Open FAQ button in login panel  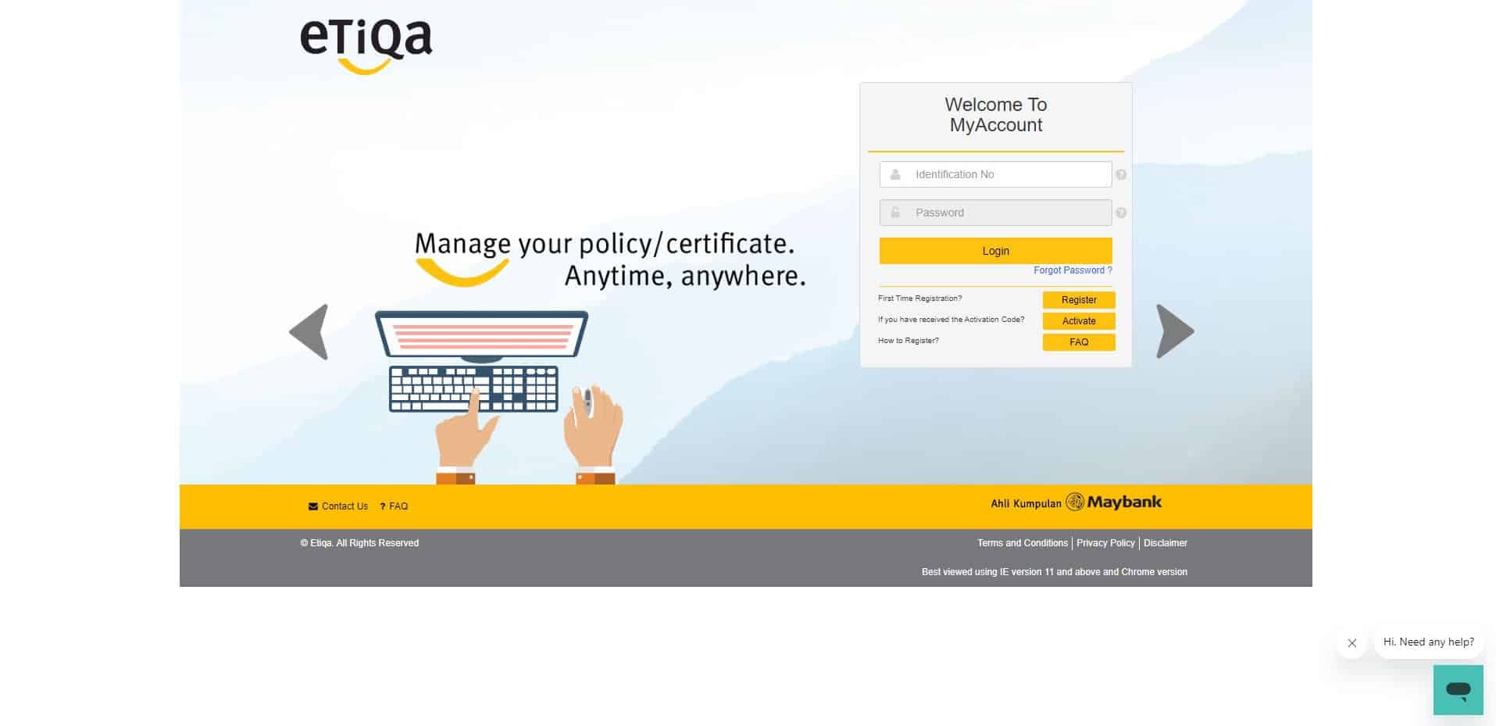click(x=1079, y=342)
